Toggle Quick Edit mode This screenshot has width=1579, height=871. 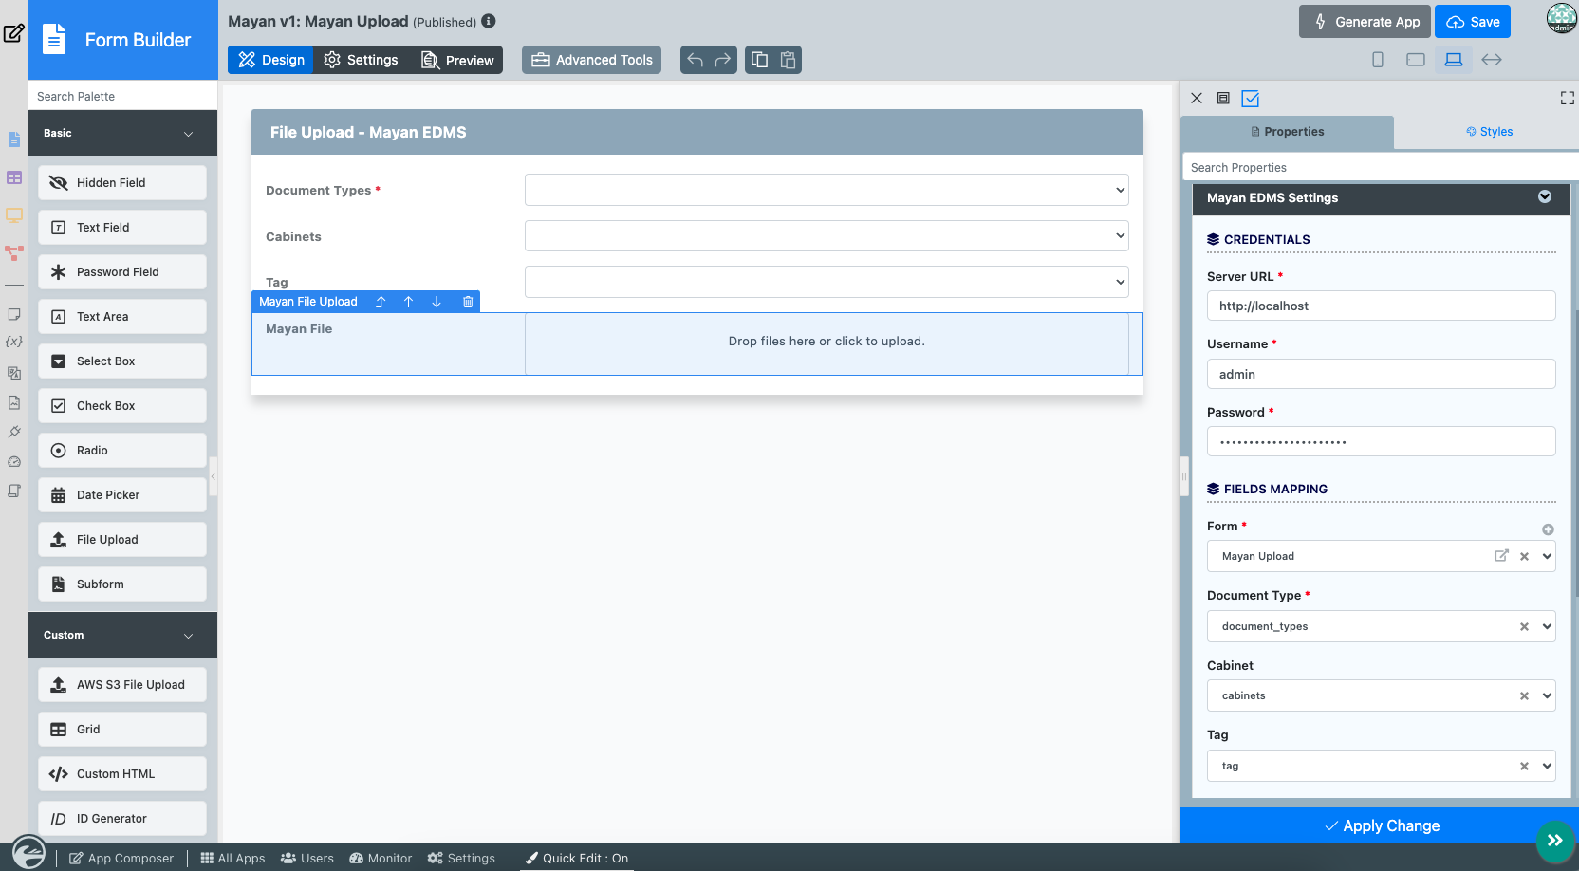[576, 858]
